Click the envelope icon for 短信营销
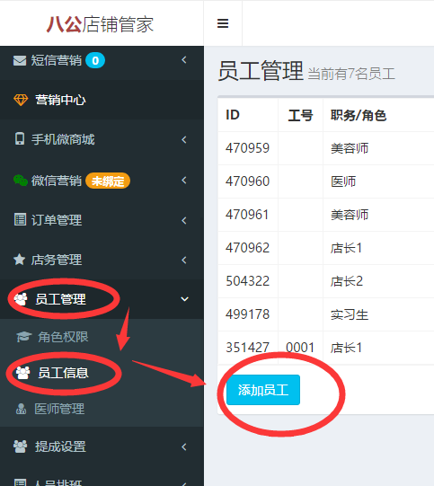Viewport: 434px width, 486px height. click(20, 60)
